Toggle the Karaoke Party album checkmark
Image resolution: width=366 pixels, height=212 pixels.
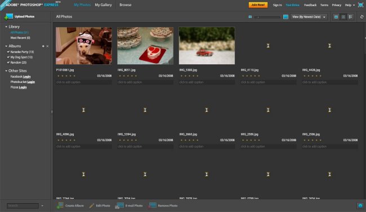tap(8, 52)
